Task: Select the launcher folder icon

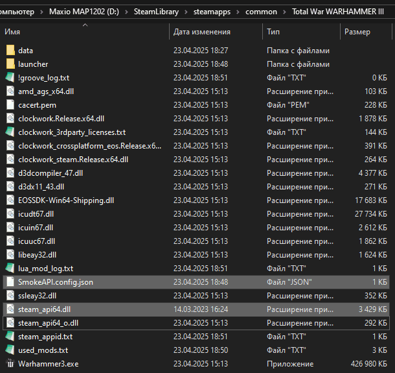Action: tap(10, 64)
